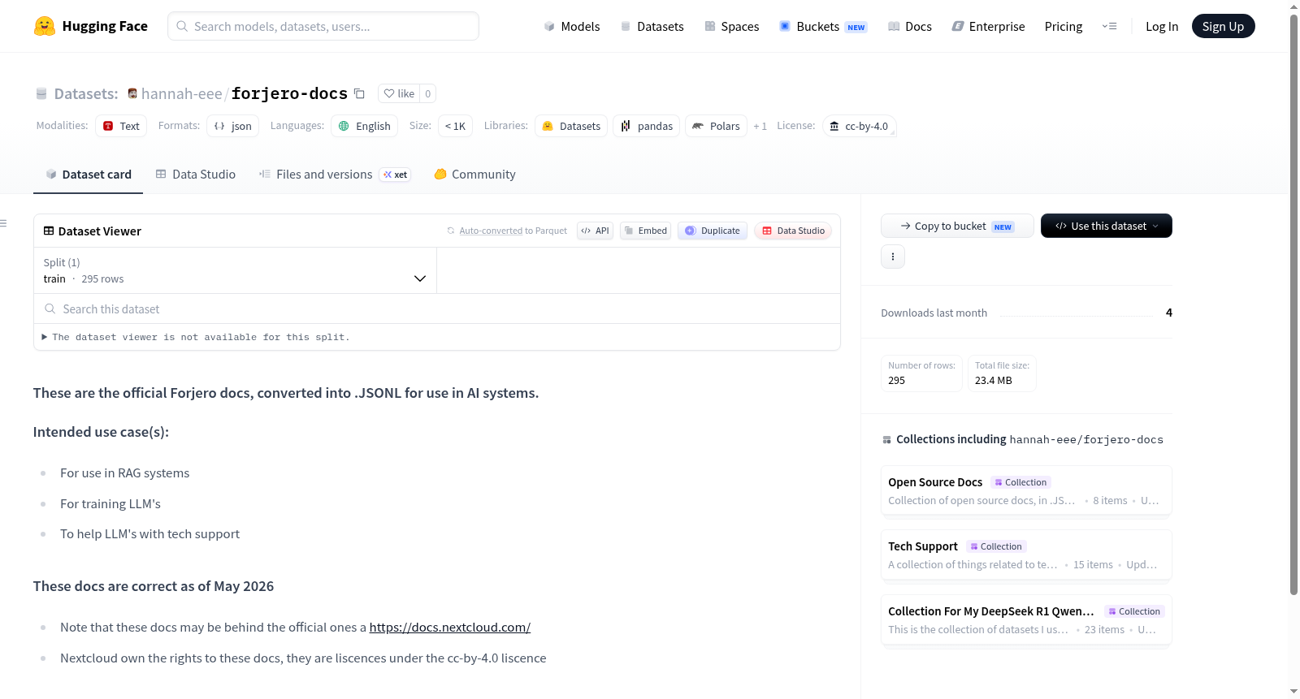Click the Datasets library tag
The height and width of the screenshot is (699, 1300).
point(571,126)
